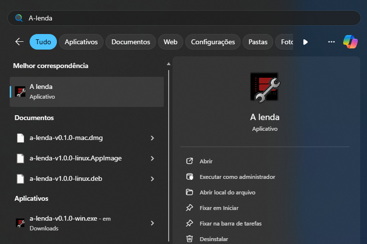Click the Documentos section header
This screenshot has height=244, width=367.
34,118
